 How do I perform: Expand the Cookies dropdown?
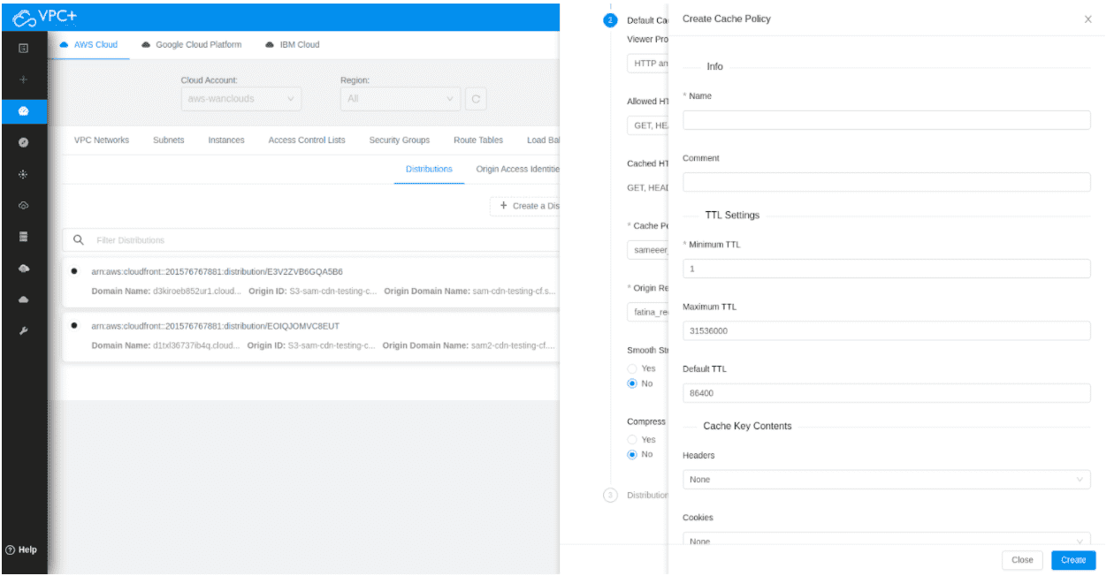click(x=887, y=540)
